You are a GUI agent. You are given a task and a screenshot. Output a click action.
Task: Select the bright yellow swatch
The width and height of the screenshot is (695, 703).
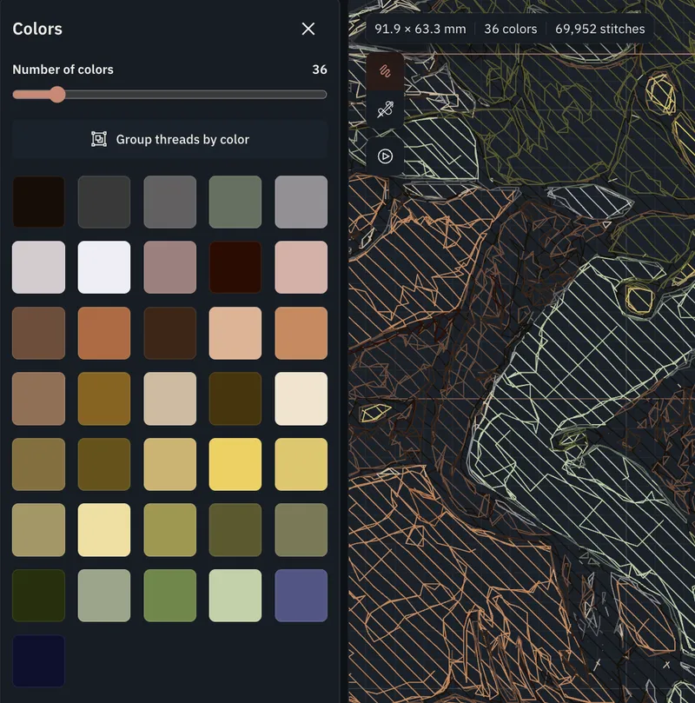coord(235,464)
